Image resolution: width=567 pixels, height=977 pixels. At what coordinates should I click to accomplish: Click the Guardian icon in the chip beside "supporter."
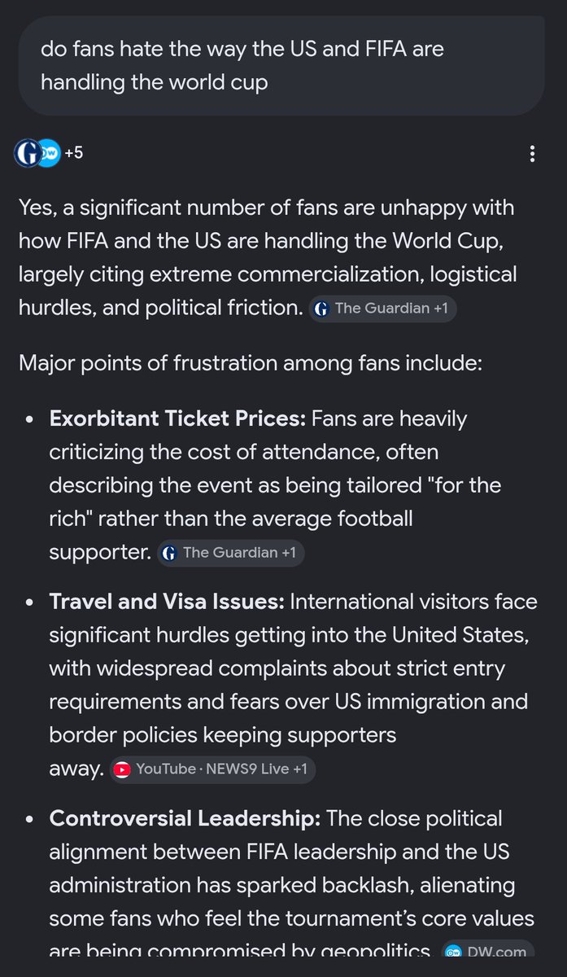tap(169, 554)
